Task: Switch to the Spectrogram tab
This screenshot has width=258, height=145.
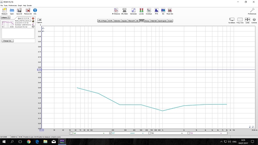Action: (x=162, y=21)
